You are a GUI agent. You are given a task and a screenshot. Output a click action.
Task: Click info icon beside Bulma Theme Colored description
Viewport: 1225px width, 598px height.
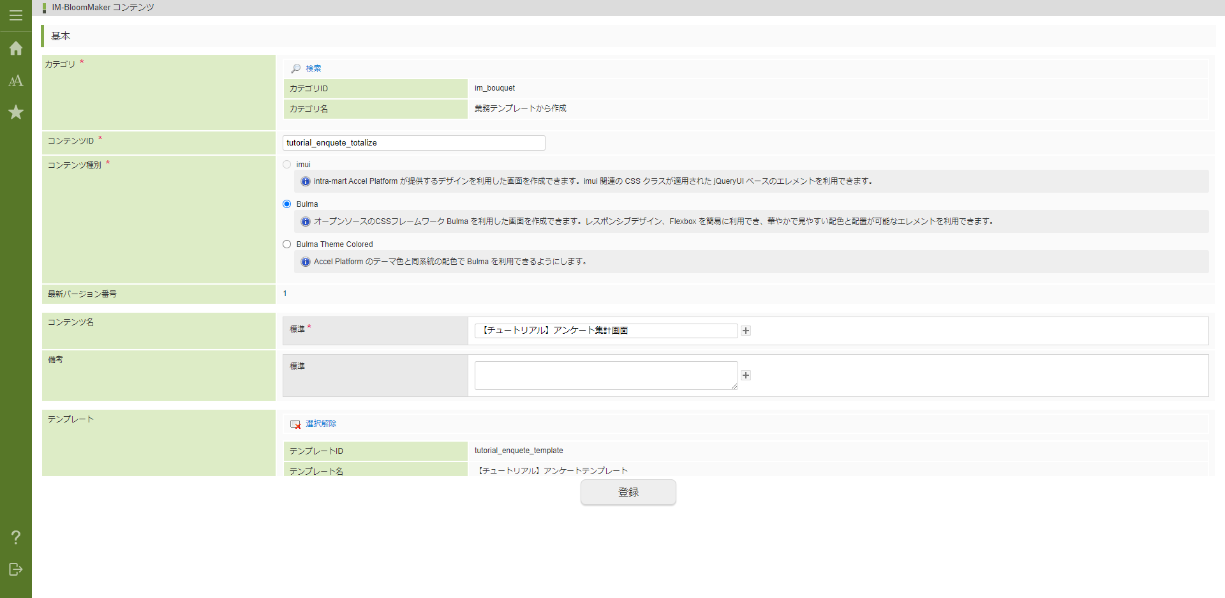pyautogui.click(x=306, y=262)
